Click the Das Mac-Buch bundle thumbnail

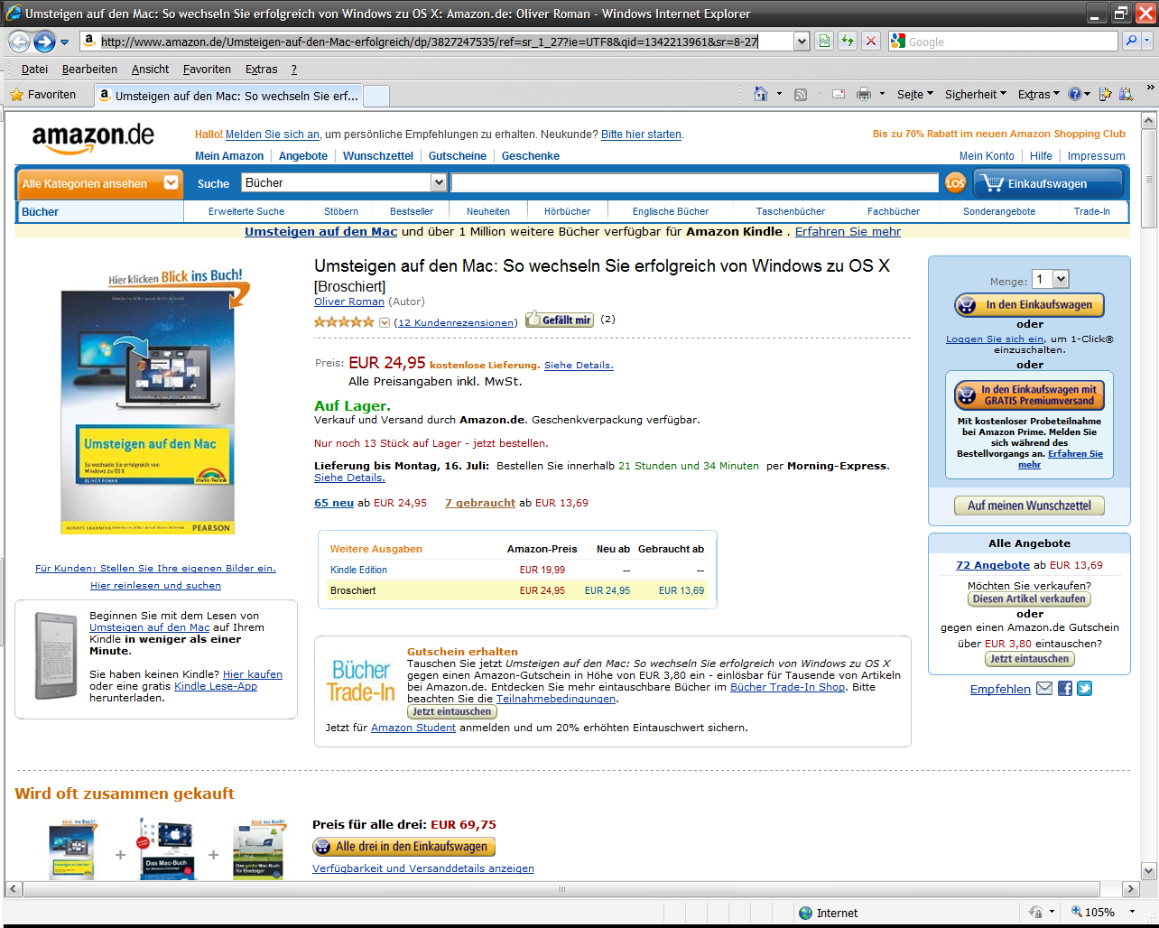168,849
